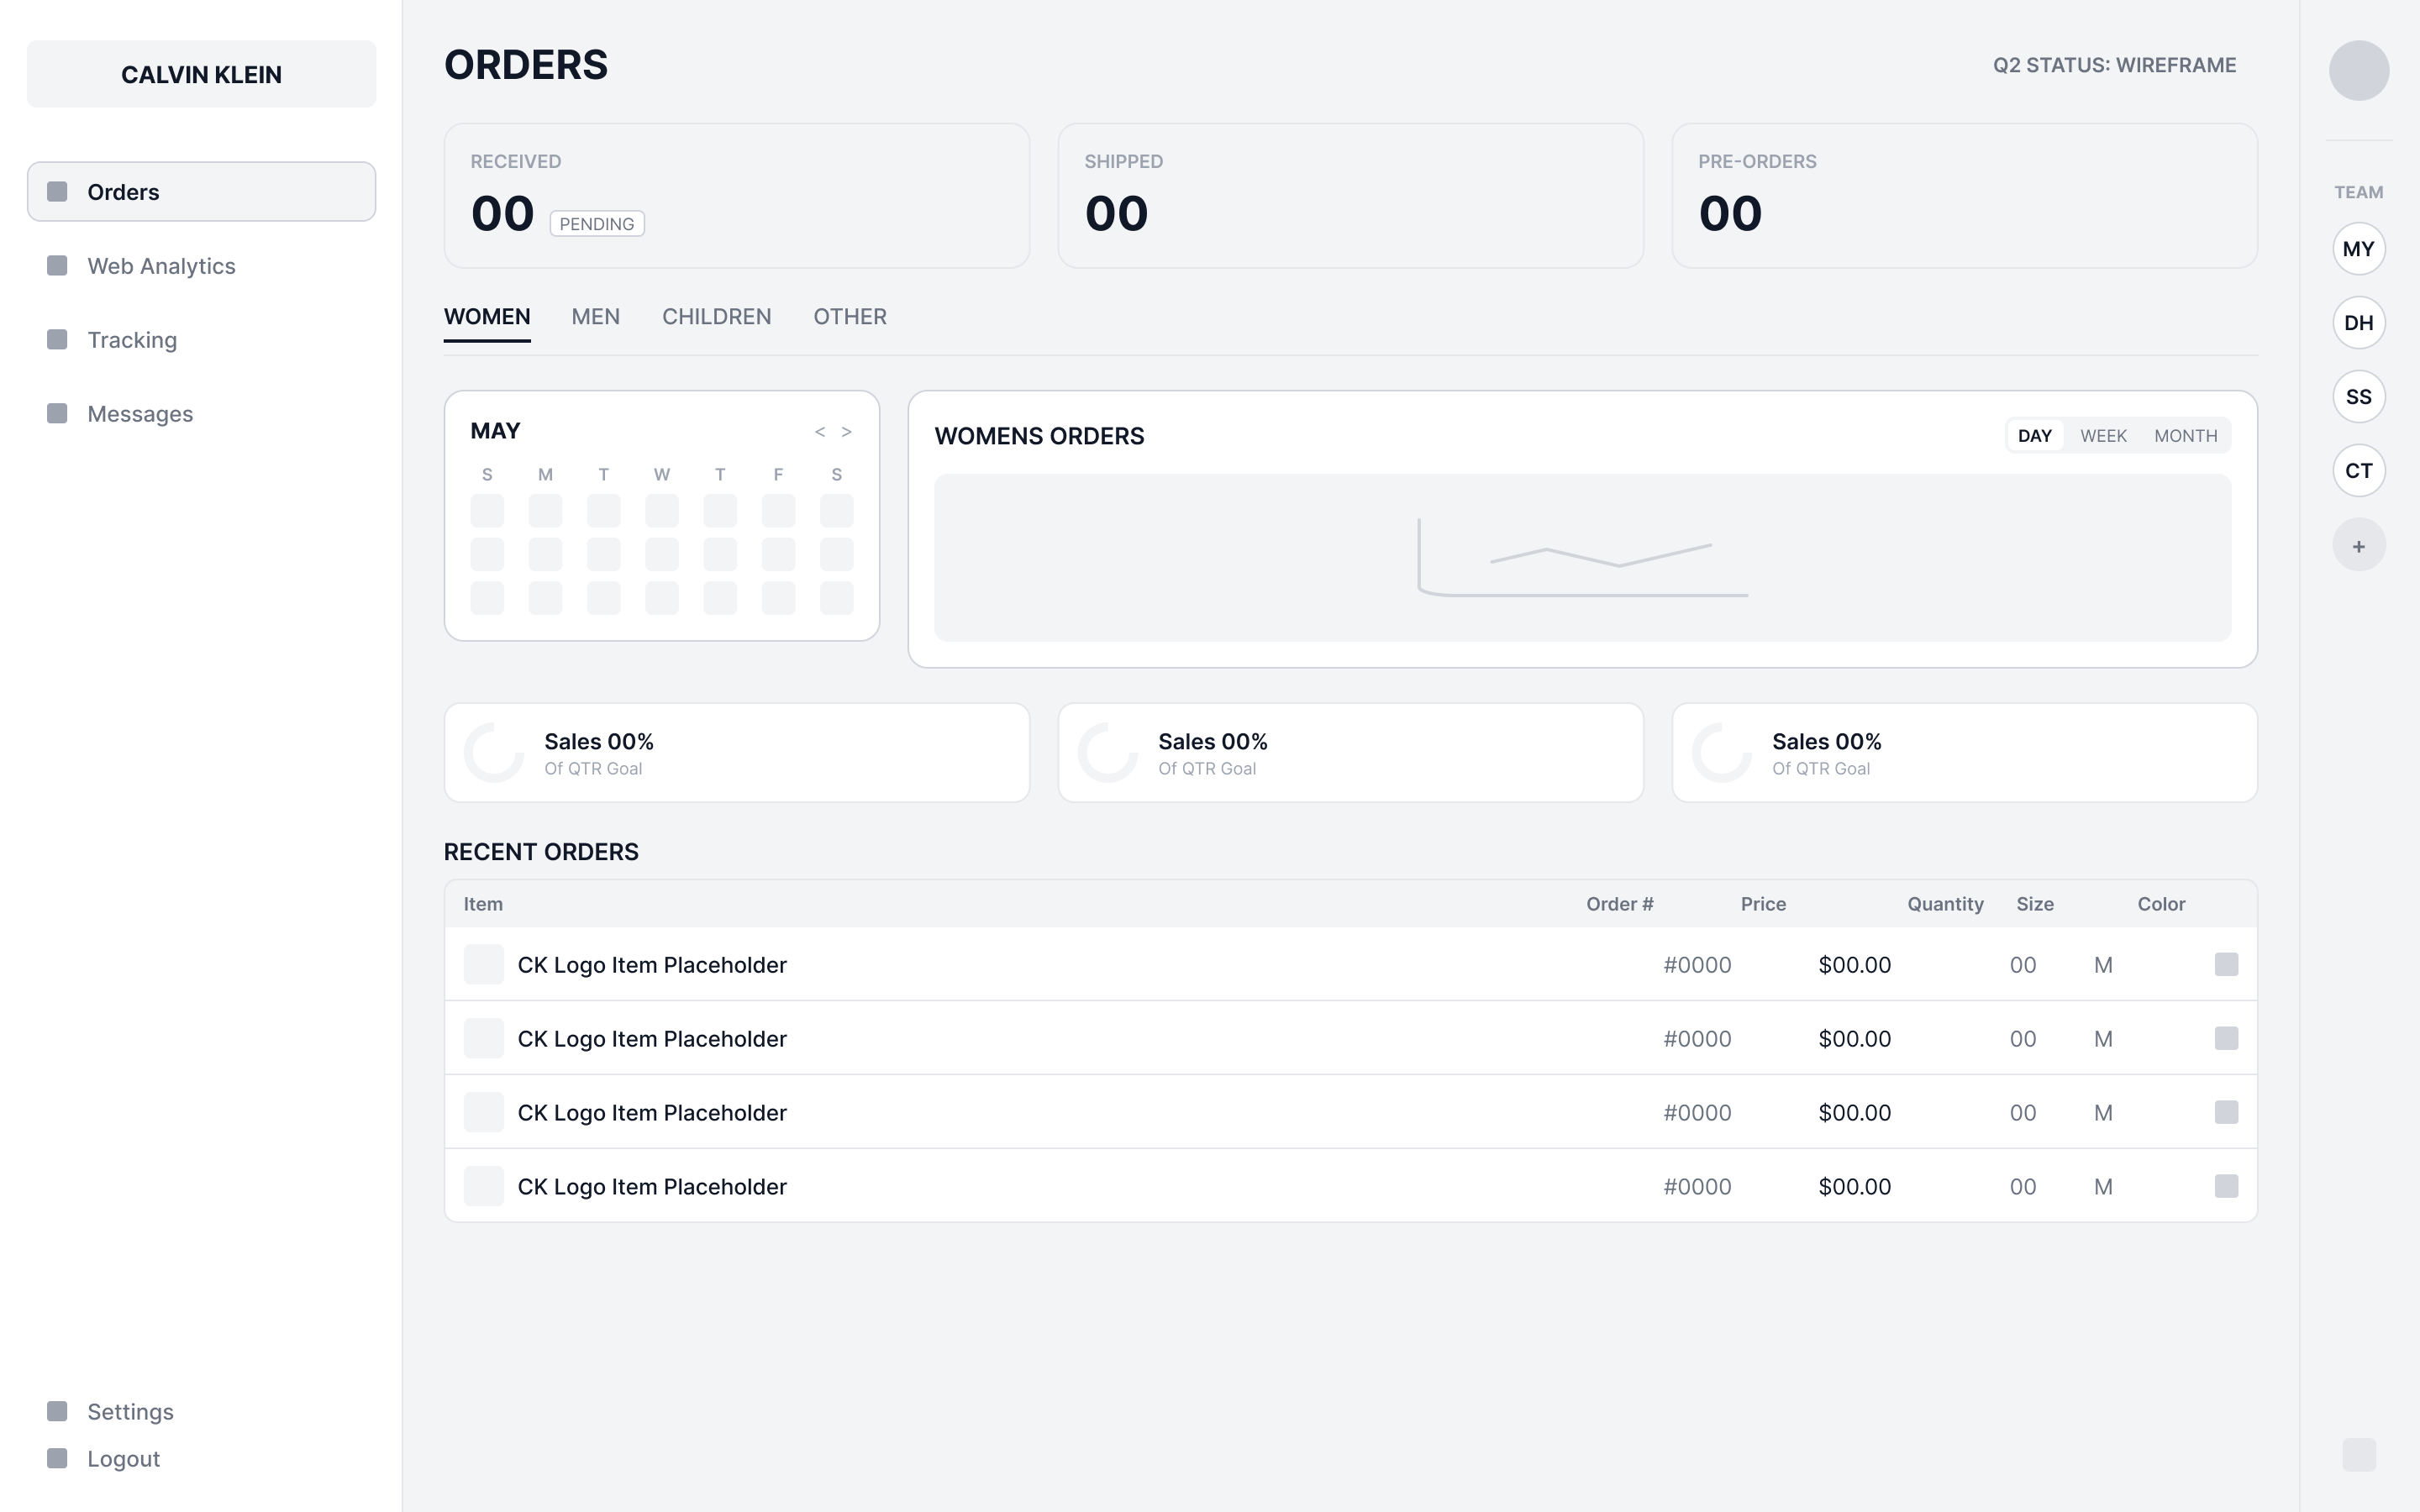2420x1512 pixels.
Task: Click fourth order row item thumbnail
Action: (x=484, y=1186)
